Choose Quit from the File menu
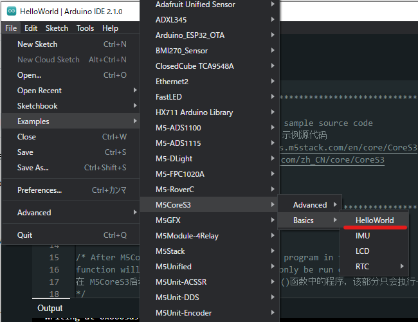 click(x=71, y=235)
